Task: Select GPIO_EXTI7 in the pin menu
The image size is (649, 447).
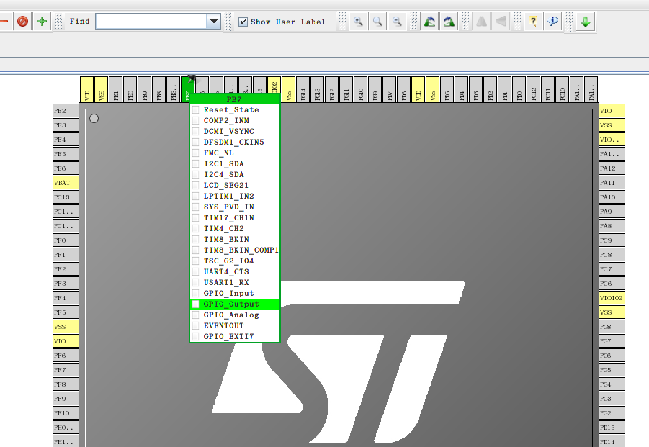Action: [228, 337]
